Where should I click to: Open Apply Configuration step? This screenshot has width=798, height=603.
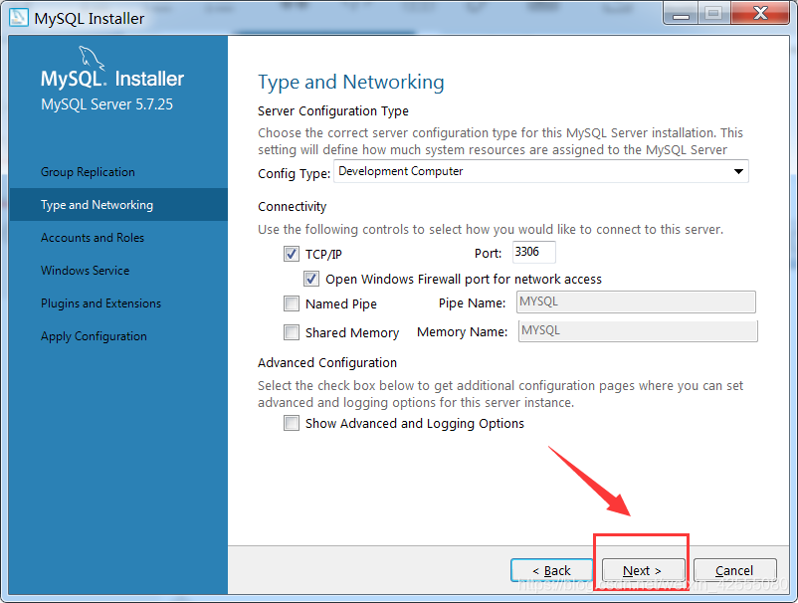118,336
